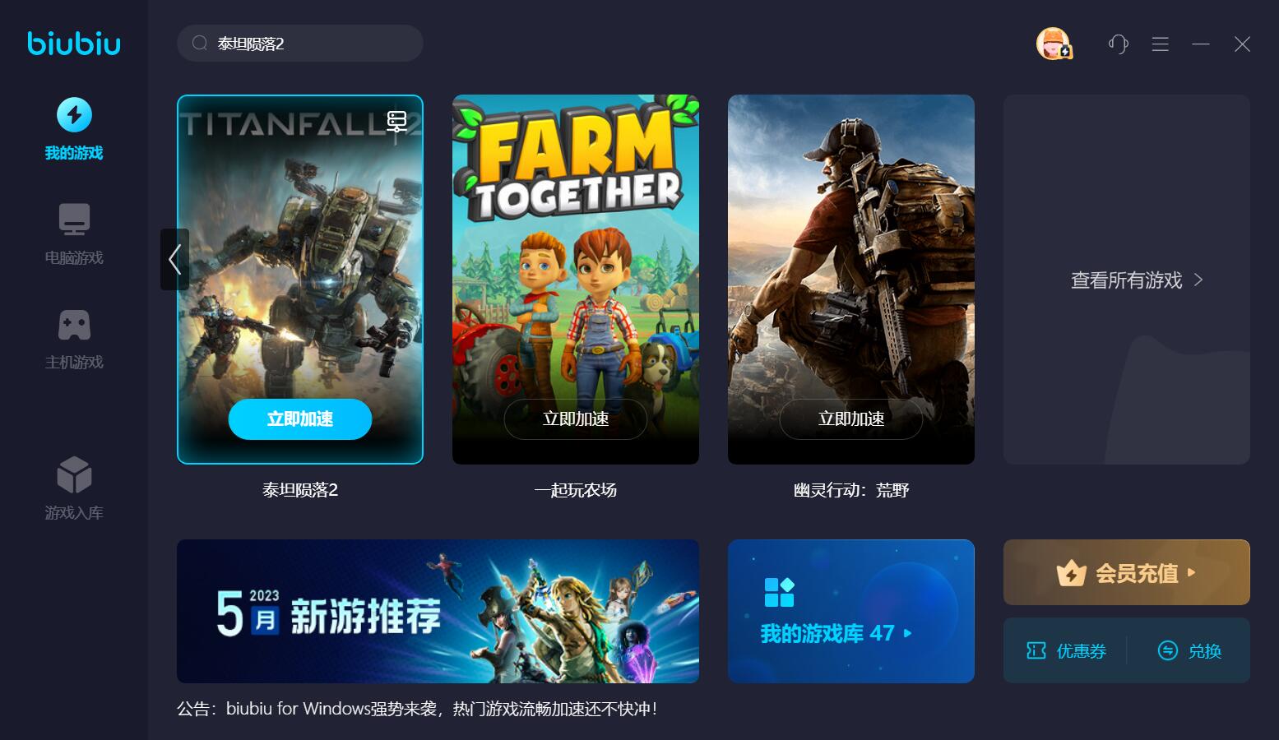Image resolution: width=1279 pixels, height=740 pixels.
Task: Open server node selection icon on Titanfall 2 card
Action: point(397,122)
